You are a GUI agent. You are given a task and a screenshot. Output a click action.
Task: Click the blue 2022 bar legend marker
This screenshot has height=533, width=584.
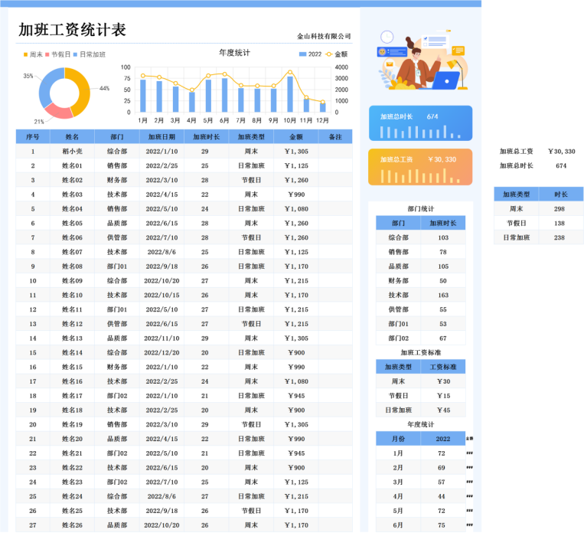302,54
